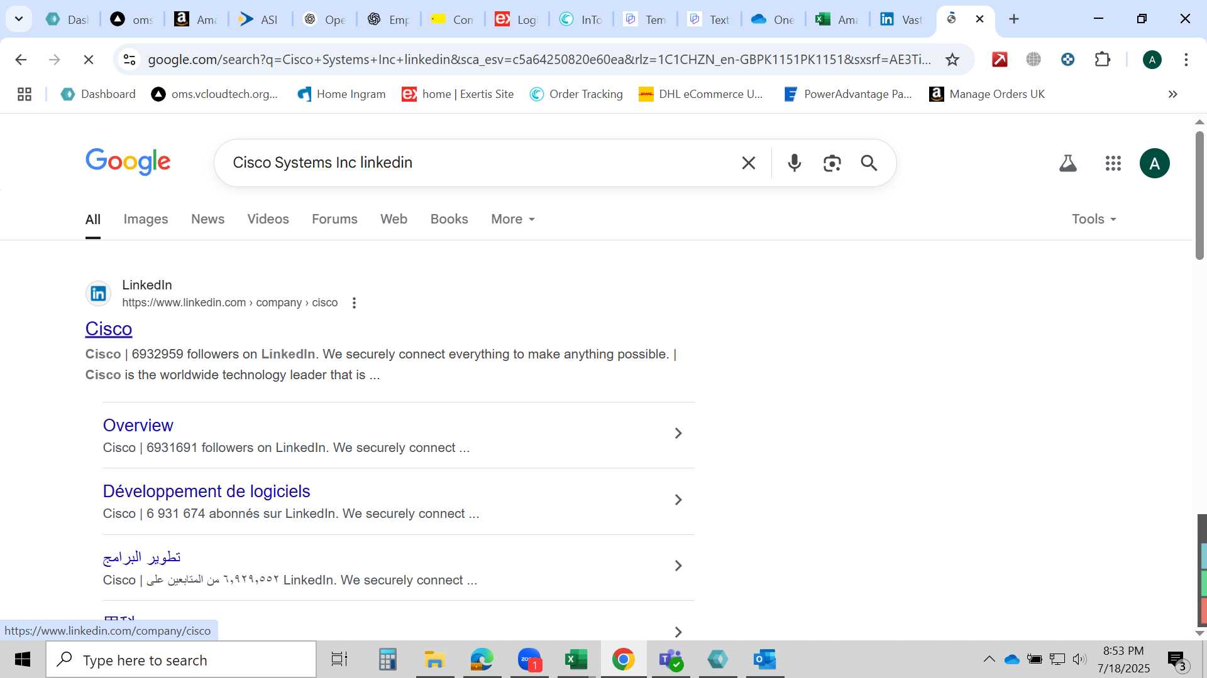The width and height of the screenshot is (1207, 678).
Task: Open the Order Tracking bookmark
Action: [576, 94]
